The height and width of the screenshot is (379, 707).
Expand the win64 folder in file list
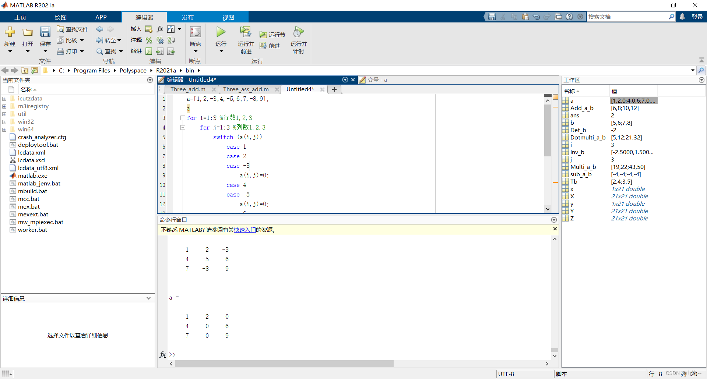[4, 130]
